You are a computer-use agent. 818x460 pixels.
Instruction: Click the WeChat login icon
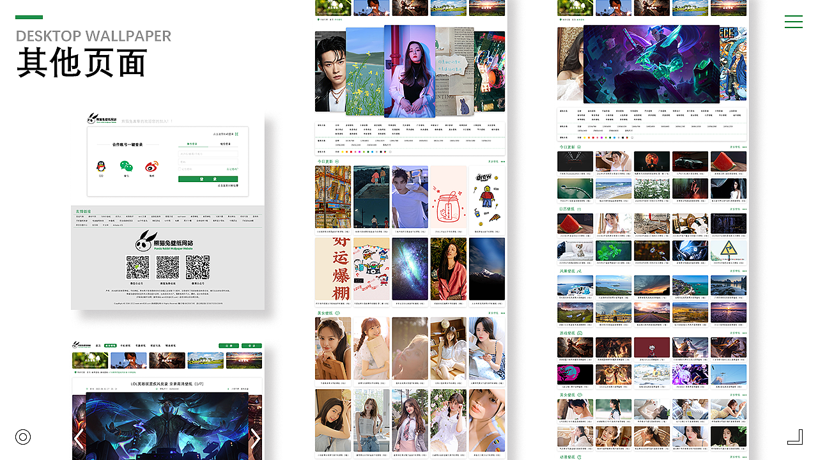[x=126, y=167]
